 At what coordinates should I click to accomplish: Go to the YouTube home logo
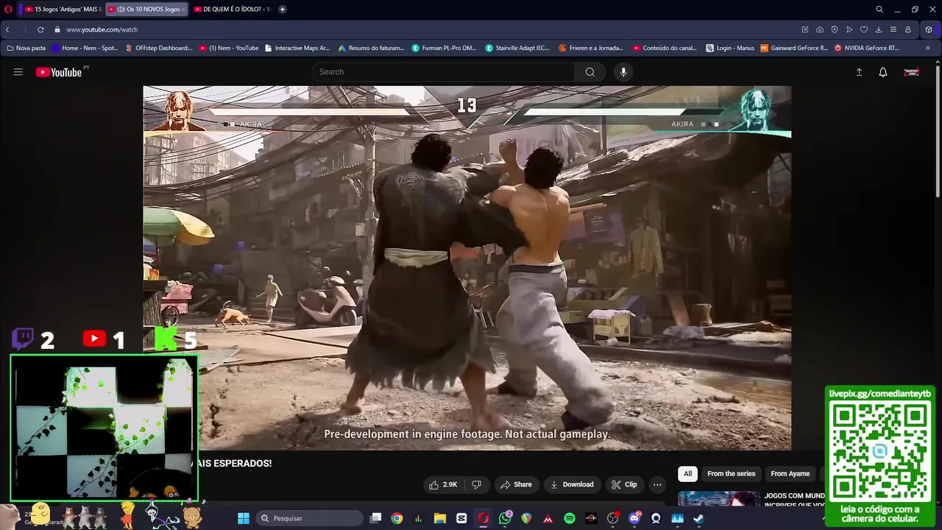click(59, 72)
